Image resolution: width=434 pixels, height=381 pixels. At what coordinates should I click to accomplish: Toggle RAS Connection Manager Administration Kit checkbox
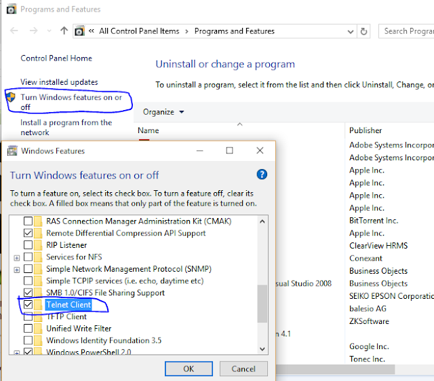28,221
